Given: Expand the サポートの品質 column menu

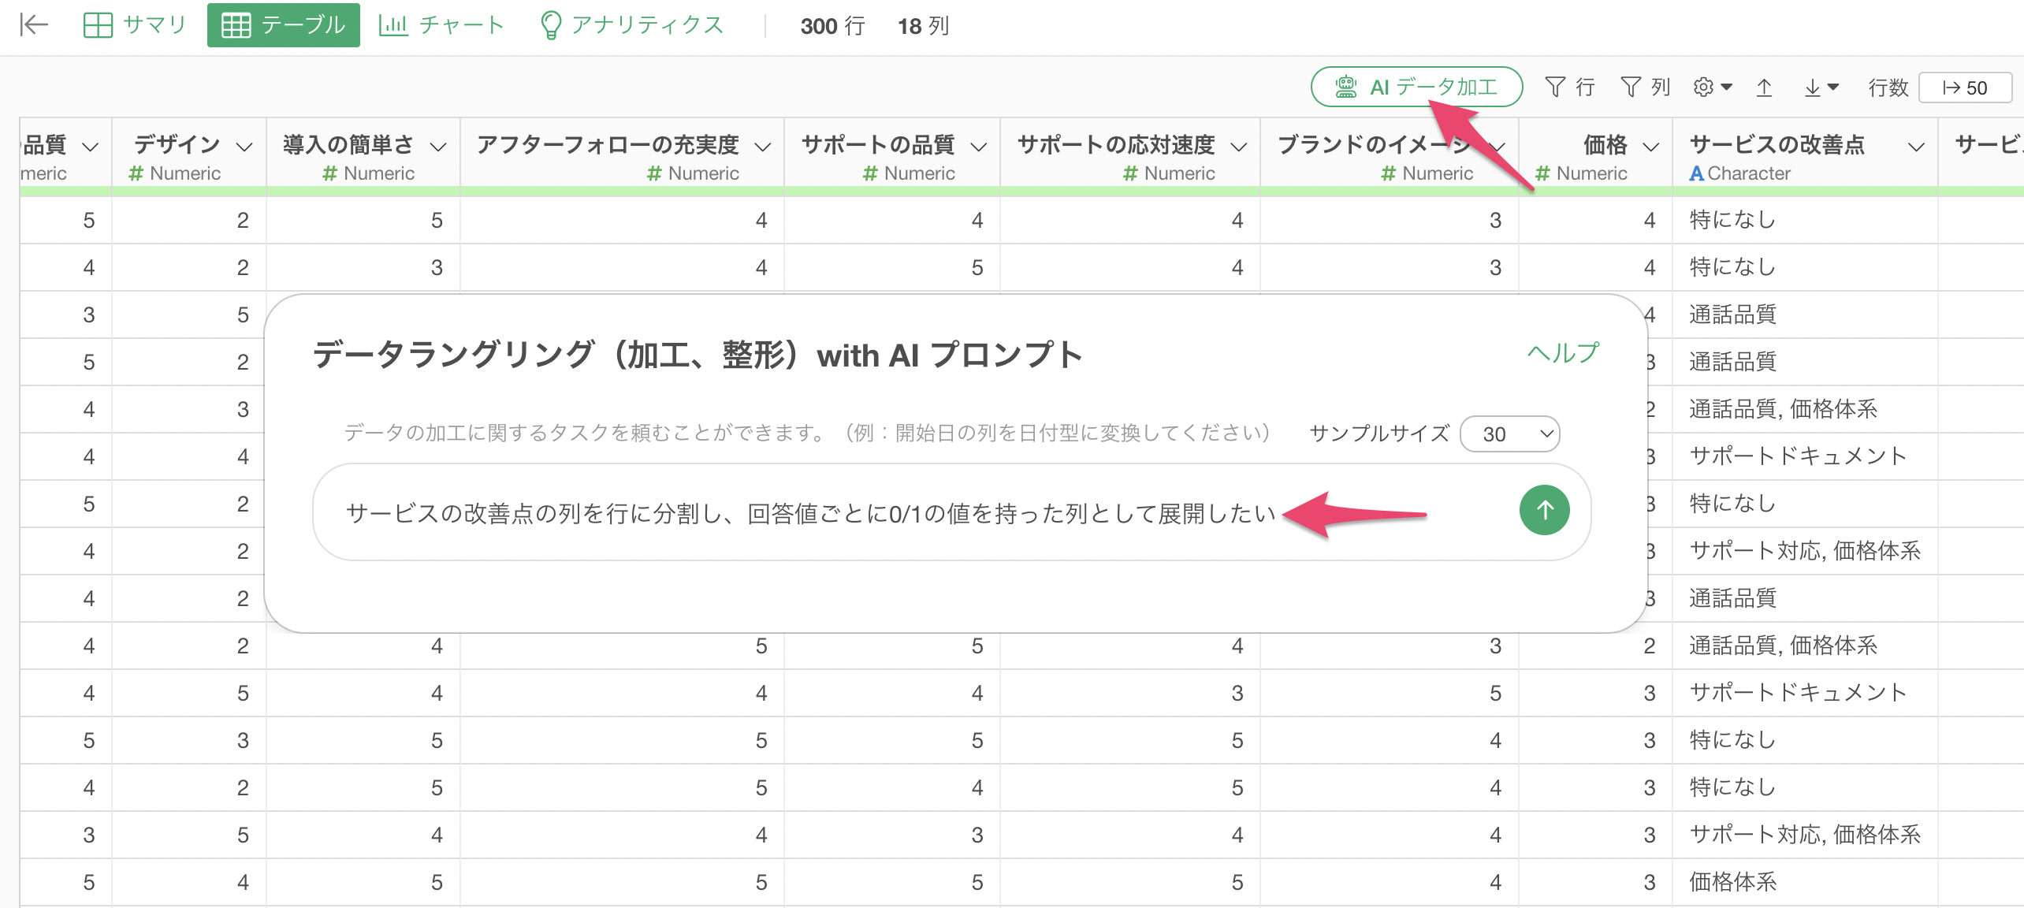Looking at the screenshot, I should (x=978, y=147).
